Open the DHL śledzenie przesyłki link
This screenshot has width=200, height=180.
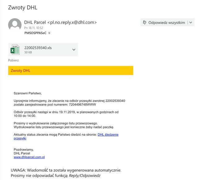pos(66,137)
